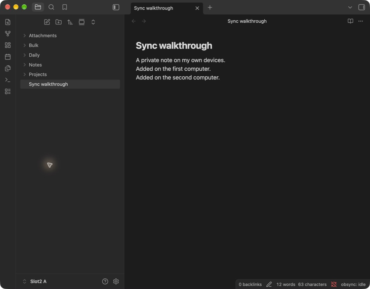The width and height of the screenshot is (370, 289).
Task: Toggle the left sidebar
Action: (x=116, y=7)
